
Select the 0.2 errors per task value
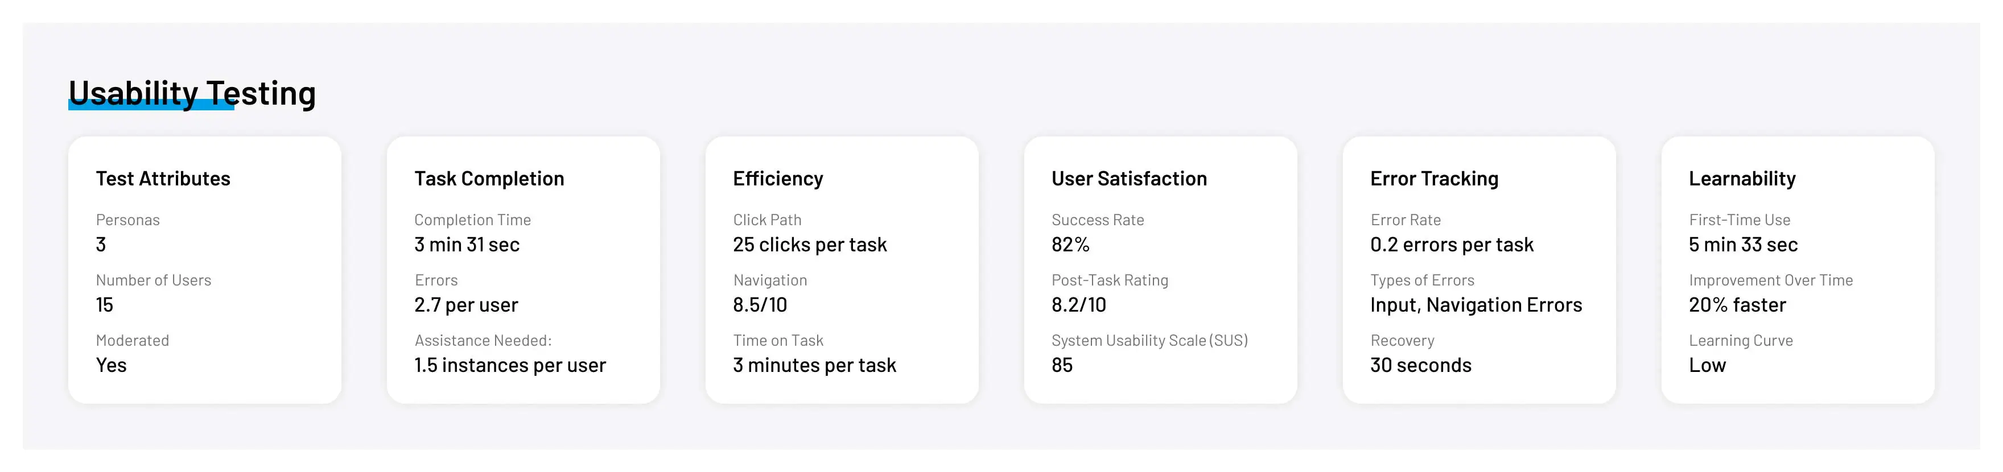pos(1452,245)
